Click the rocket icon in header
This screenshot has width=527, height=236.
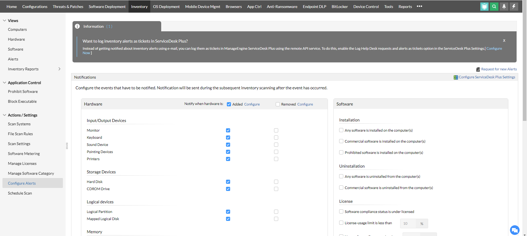(504, 7)
